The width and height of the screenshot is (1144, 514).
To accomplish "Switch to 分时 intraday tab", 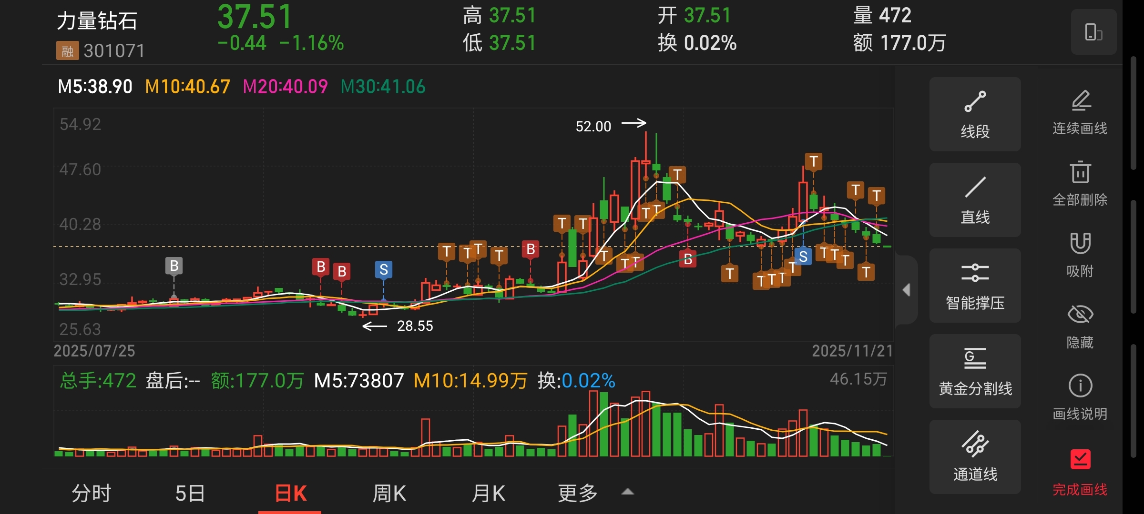I will coord(92,493).
